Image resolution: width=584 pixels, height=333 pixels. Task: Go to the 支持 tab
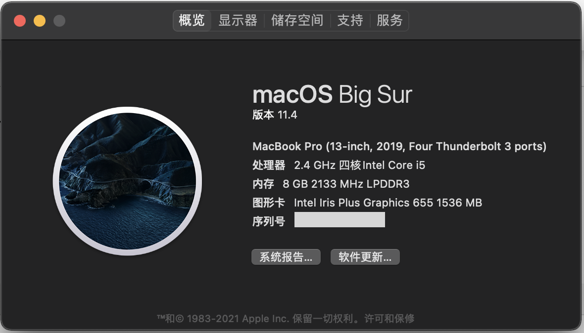[350, 20]
